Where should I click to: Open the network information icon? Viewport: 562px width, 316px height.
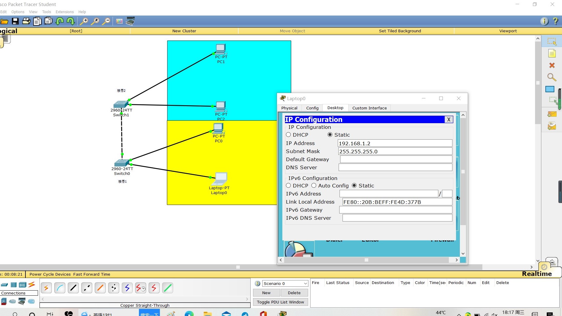click(x=544, y=21)
